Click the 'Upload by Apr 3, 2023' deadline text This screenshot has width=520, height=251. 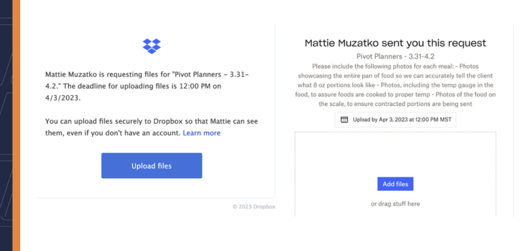(x=400, y=120)
